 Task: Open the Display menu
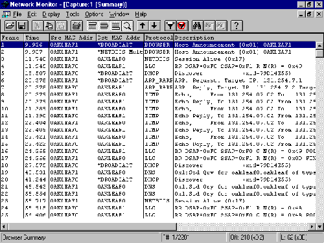[x=51, y=14]
